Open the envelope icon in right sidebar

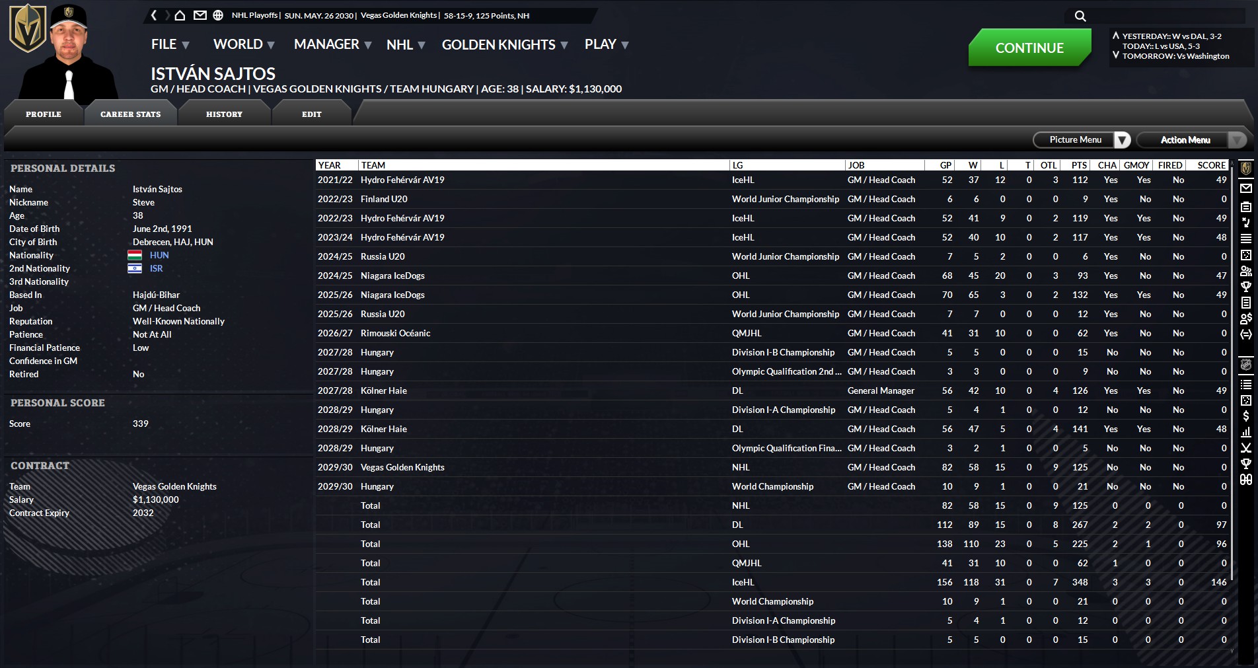[1246, 188]
